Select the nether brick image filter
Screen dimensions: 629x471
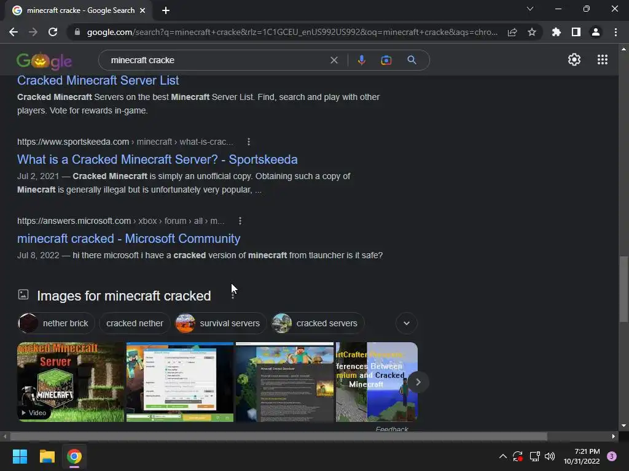click(x=56, y=323)
